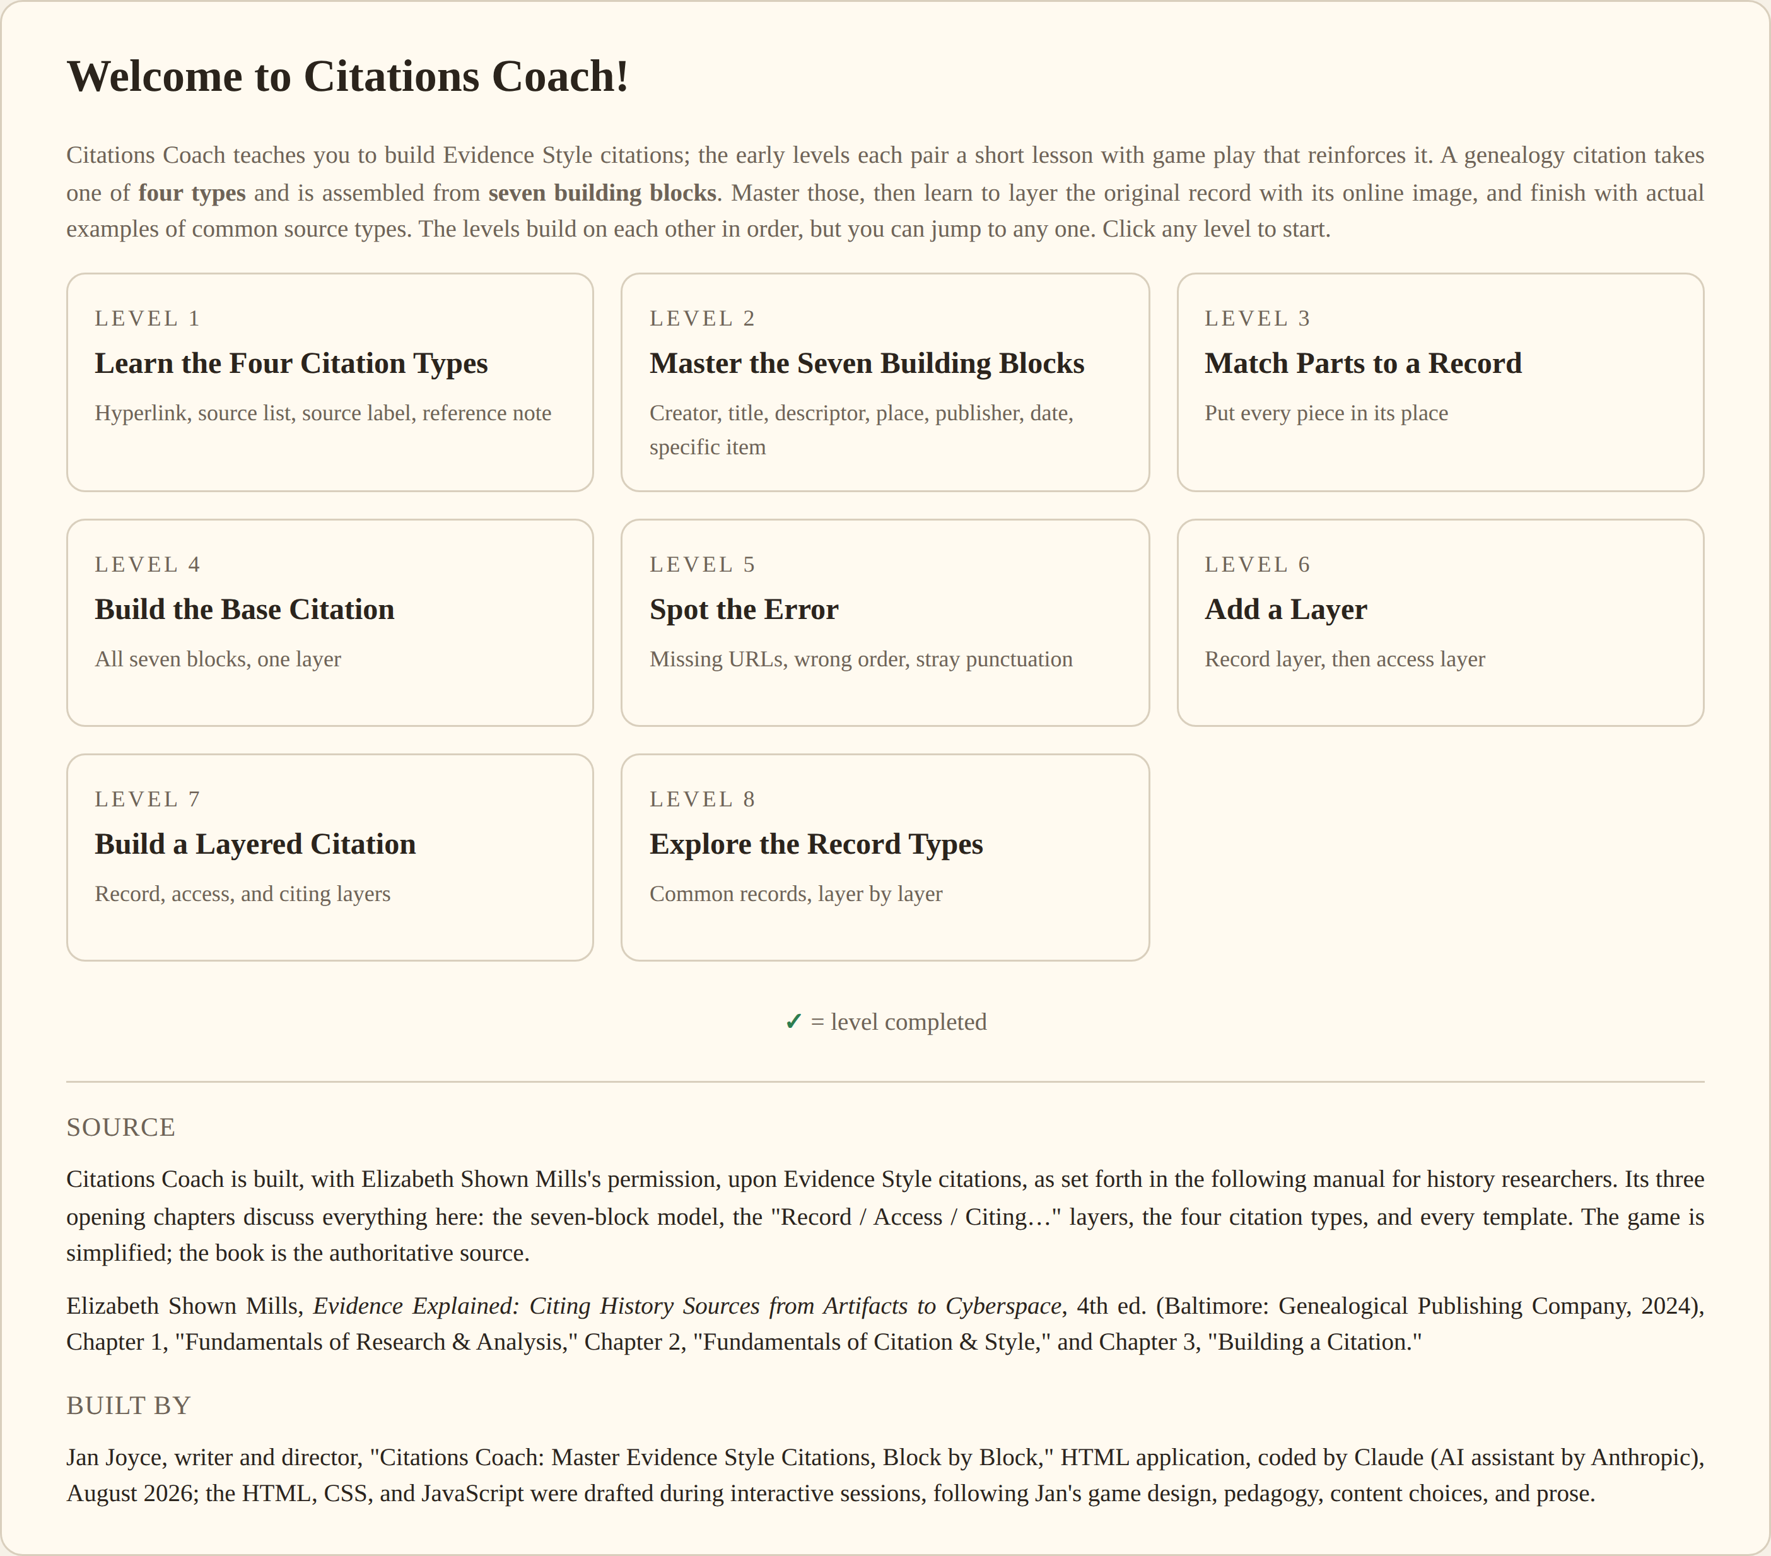Click the italic Evidence Explained book title
This screenshot has width=1771, height=1556.
pyautogui.click(x=687, y=1306)
